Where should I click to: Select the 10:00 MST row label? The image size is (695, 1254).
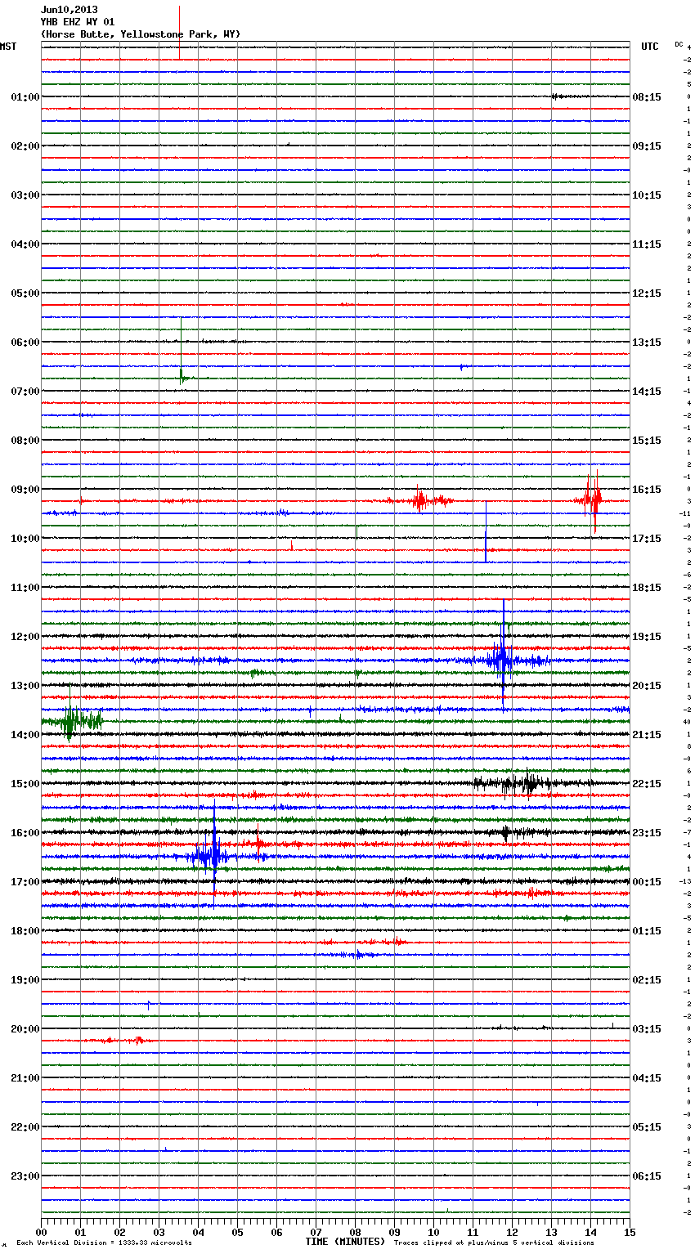click(x=25, y=539)
